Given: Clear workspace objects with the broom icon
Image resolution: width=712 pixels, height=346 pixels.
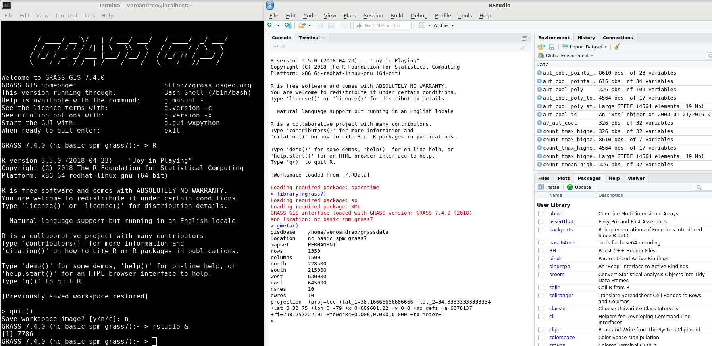Looking at the screenshot, I should [x=617, y=47].
